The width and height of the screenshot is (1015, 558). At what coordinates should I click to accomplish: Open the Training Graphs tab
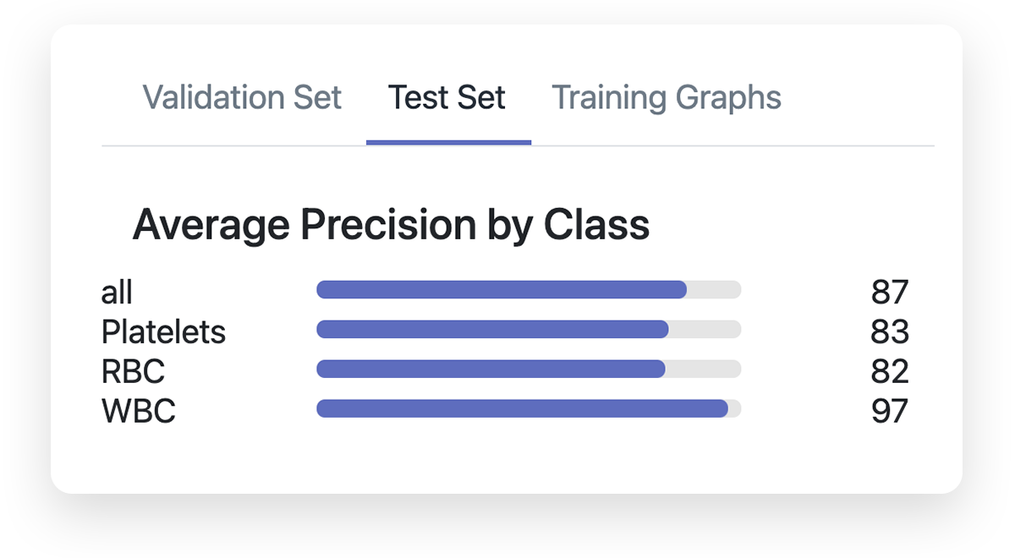[x=667, y=98]
